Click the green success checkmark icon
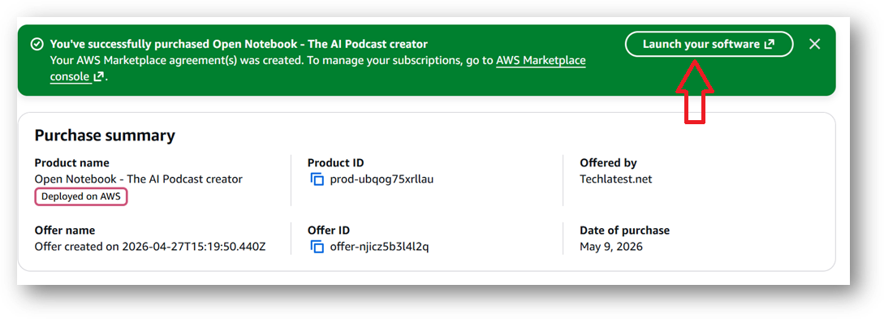The image size is (884, 319). click(37, 44)
